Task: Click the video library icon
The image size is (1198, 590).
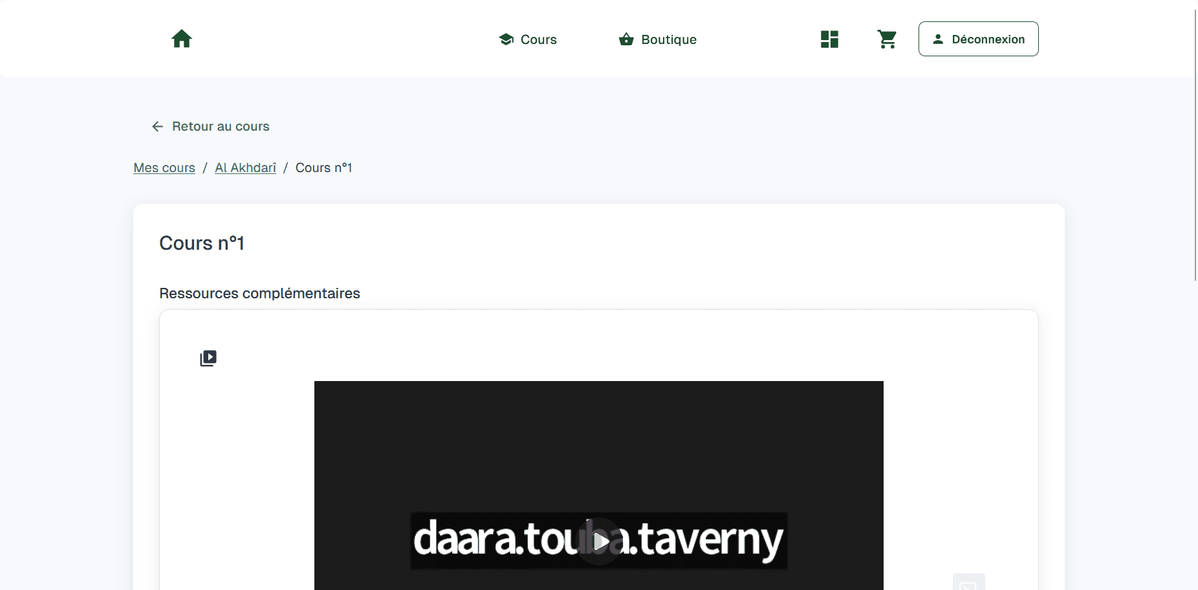Action: [x=208, y=358]
